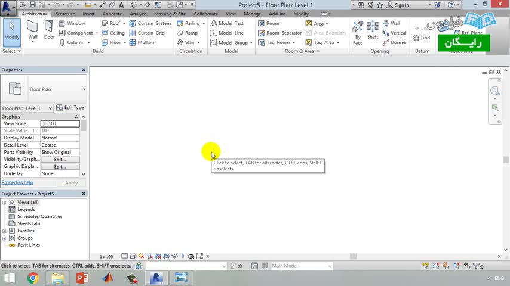The image size is (510, 286).
Task: Select the Model Group tool
Action: click(x=229, y=42)
